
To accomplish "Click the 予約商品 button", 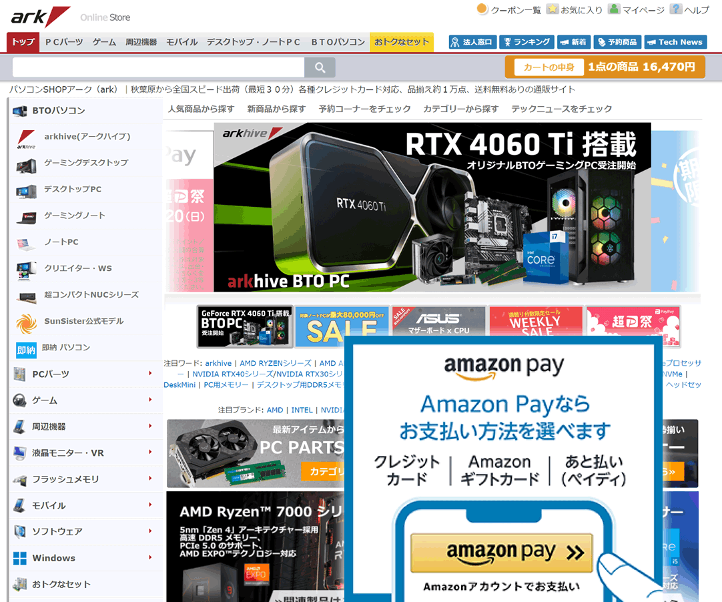I will (x=617, y=42).
